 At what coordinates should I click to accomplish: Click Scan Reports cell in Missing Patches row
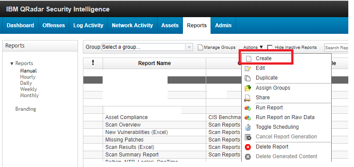[224, 140]
